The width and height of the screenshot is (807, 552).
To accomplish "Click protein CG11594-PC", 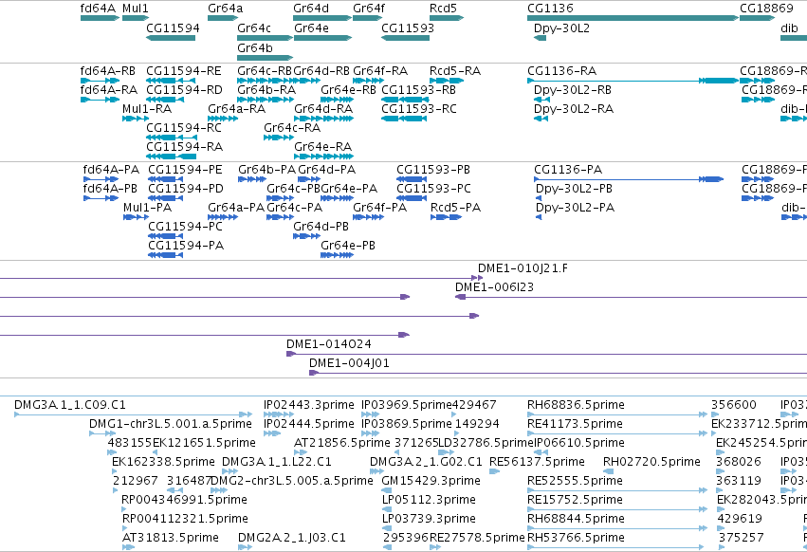I will 165,236.
